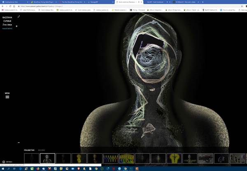Click the fullscreen expand arrows icon
This screenshot has width=247, height=171.
19,17
